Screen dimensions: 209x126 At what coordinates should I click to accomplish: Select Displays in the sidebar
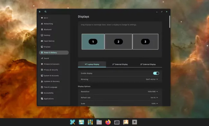tap(54, 47)
